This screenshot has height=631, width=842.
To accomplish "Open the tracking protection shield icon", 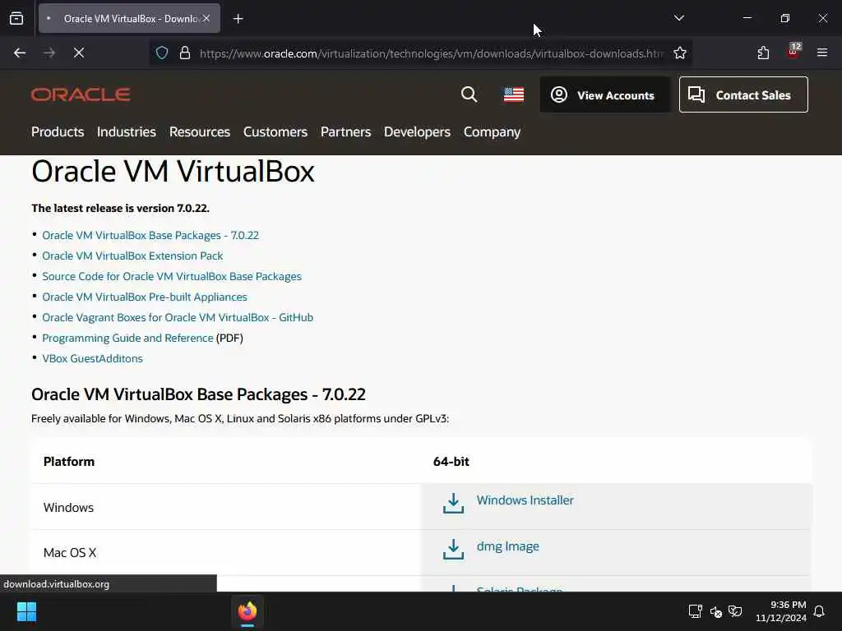I will point(162,53).
